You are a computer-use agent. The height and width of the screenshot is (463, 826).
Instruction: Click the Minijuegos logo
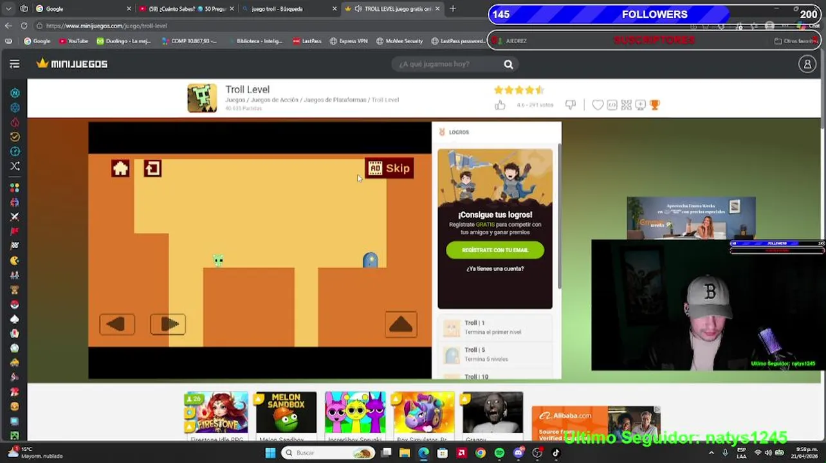tap(72, 64)
